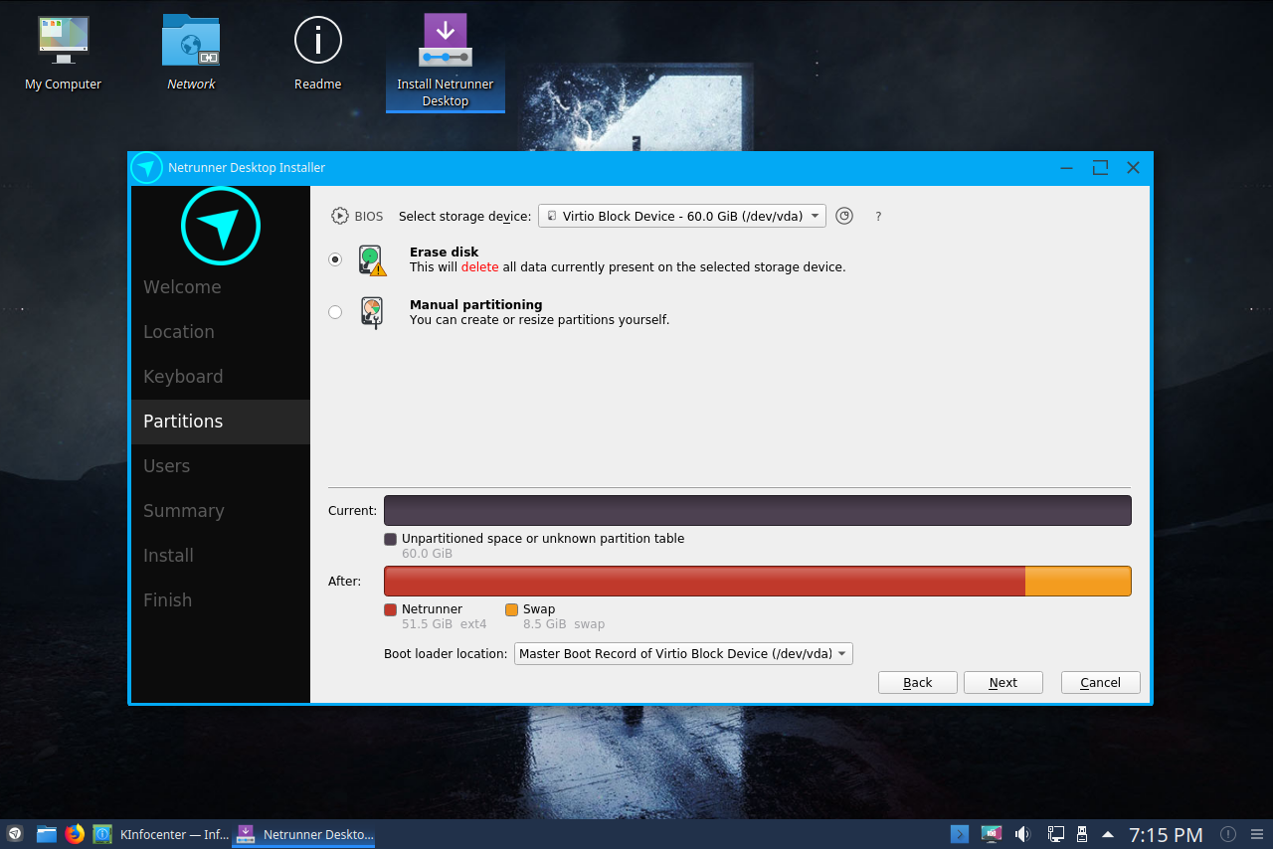Click the Erase disk hard drive icon

click(372, 260)
